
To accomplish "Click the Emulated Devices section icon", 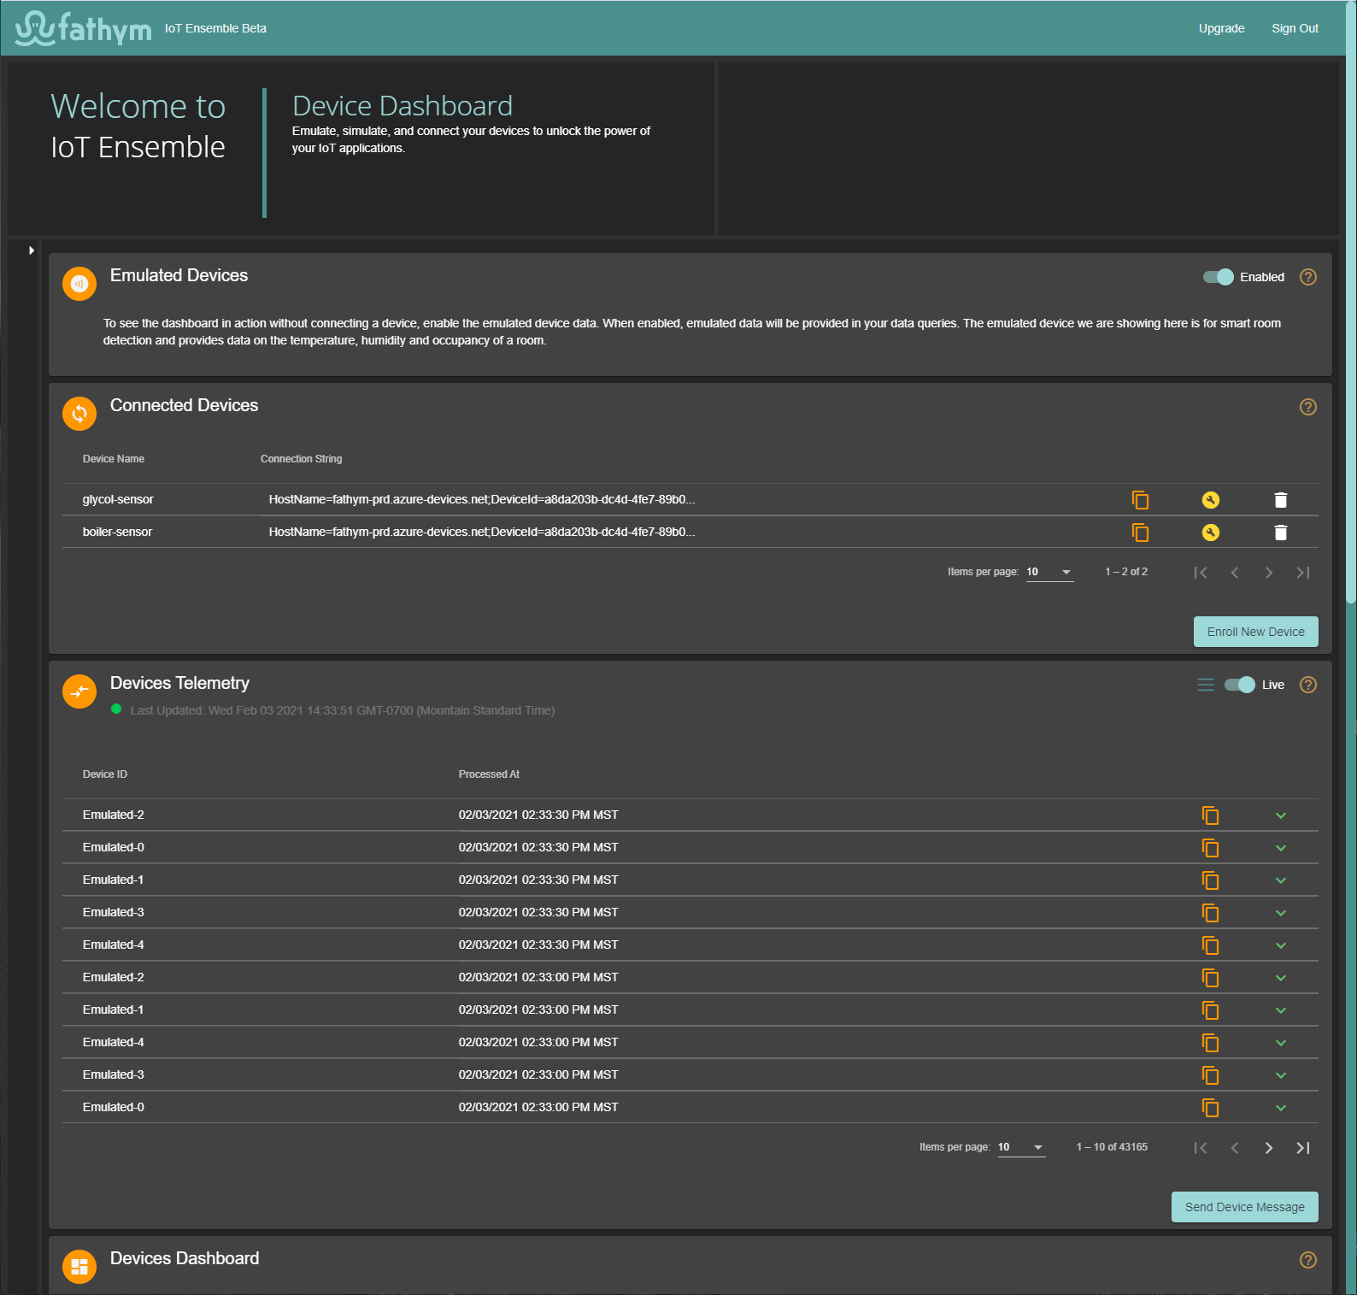I will point(79,284).
